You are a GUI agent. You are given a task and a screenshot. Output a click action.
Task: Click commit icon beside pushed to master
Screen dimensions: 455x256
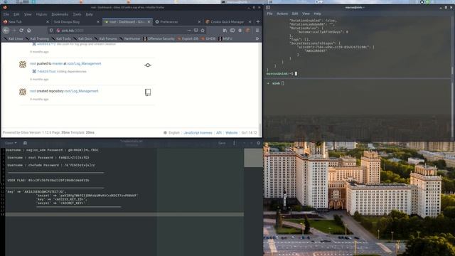[x=148, y=65]
